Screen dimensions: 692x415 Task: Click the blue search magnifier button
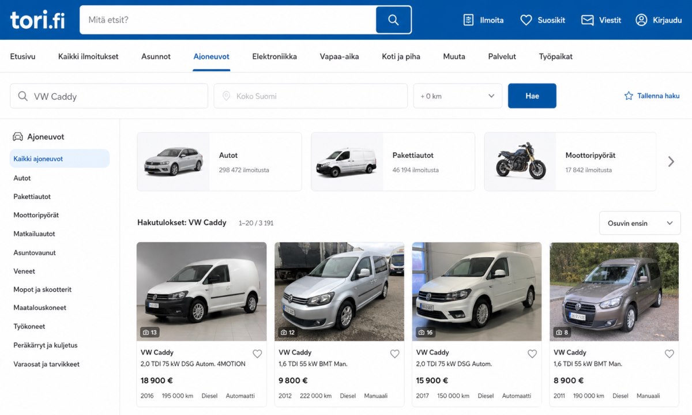[x=393, y=20]
